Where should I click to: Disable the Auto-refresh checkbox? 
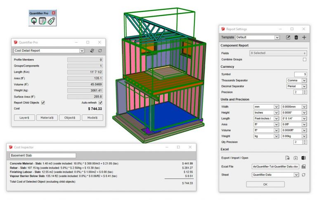[100, 102]
